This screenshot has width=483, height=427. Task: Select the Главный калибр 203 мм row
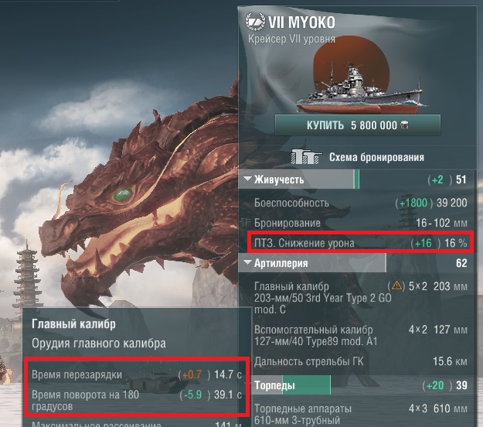click(x=360, y=298)
